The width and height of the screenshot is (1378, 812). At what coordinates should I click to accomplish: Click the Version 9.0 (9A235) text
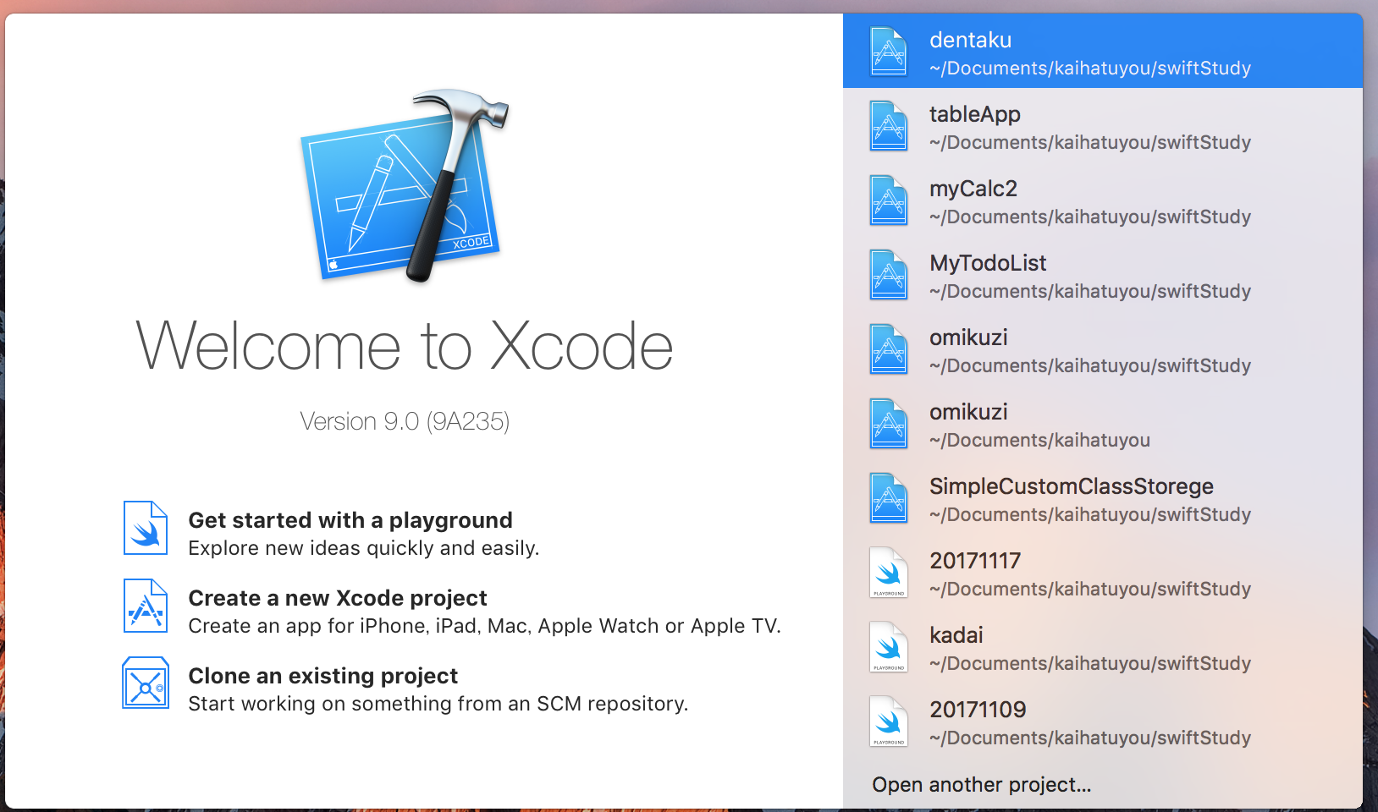coord(405,421)
